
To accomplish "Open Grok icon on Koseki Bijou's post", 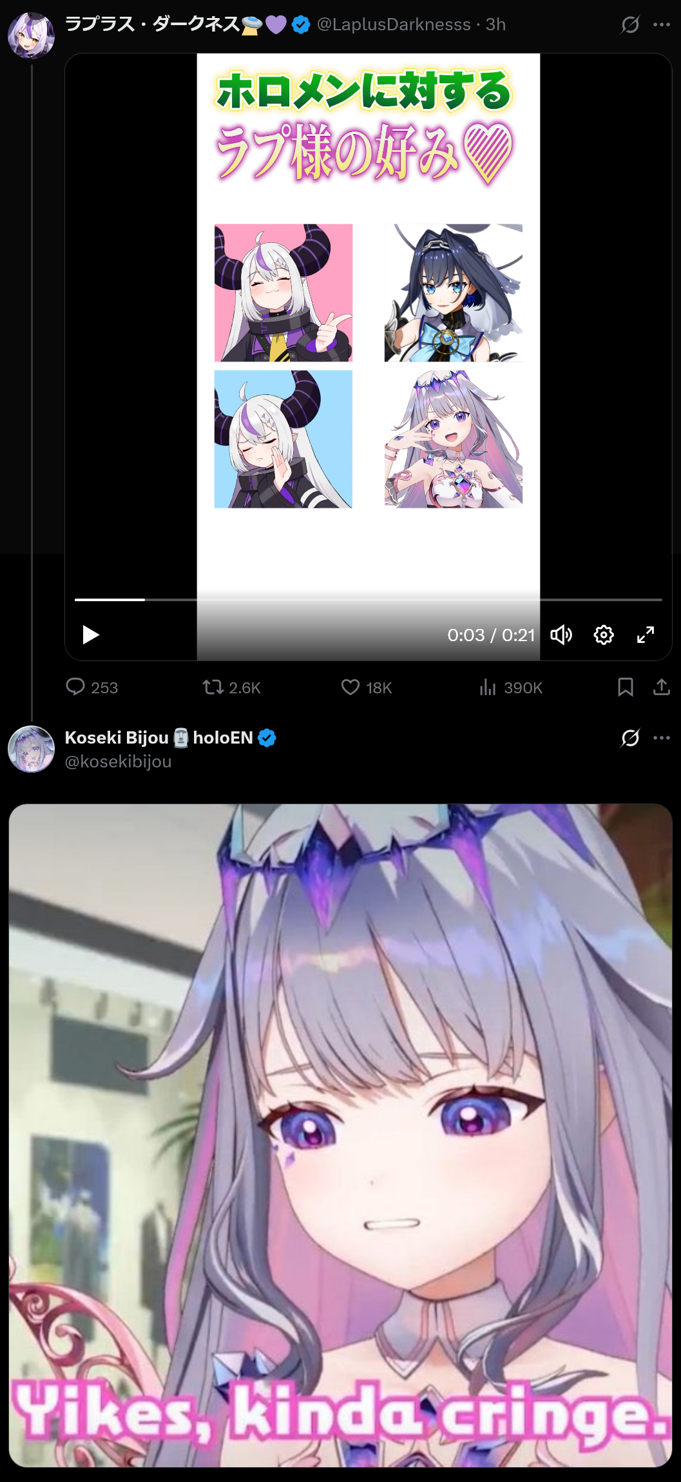I will (x=630, y=738).
